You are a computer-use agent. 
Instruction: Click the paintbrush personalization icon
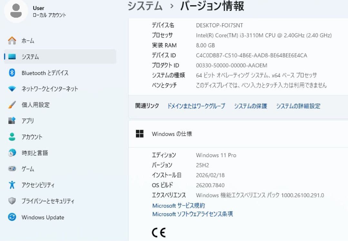click(x=12, y=105)
